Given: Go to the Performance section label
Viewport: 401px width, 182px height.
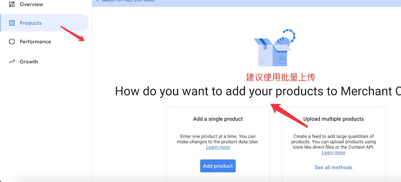Looking at the screenshot, I should coord(35,42).
